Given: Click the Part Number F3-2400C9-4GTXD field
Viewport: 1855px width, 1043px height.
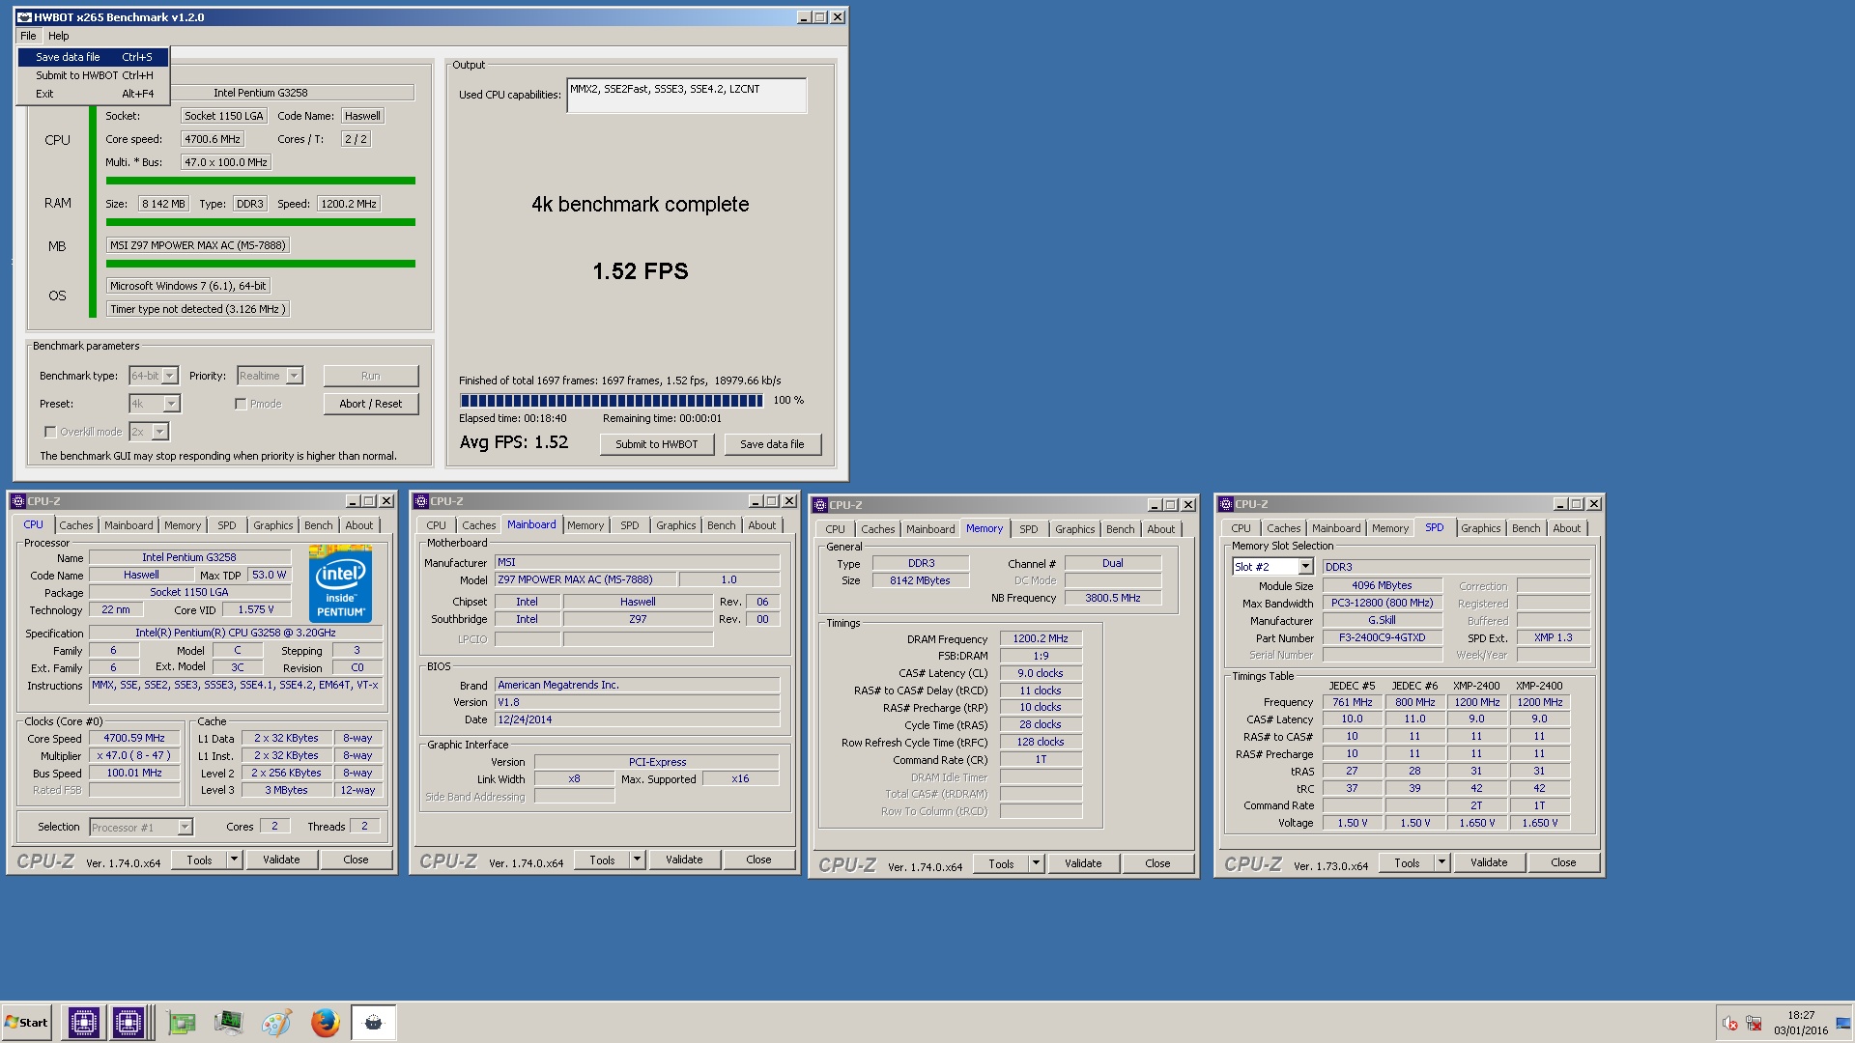Looking at the screenshot, I should 1382,637.
